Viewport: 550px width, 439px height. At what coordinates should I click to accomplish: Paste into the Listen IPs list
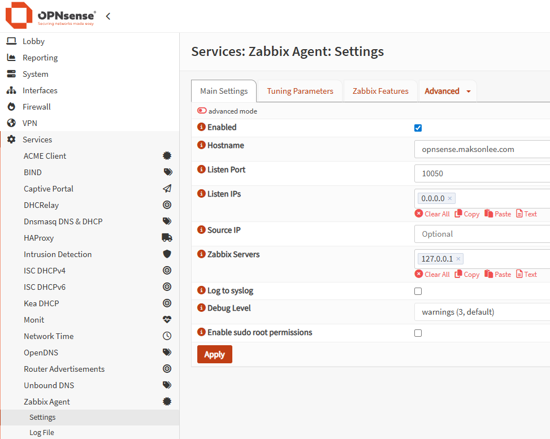click(x=498, y=214)
